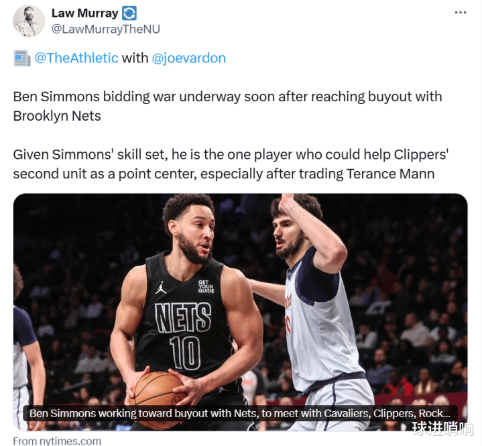The width and height of the screenshot is (482, 446).
Task: Open the @TheAthletic mention
Action: (76, 58)
